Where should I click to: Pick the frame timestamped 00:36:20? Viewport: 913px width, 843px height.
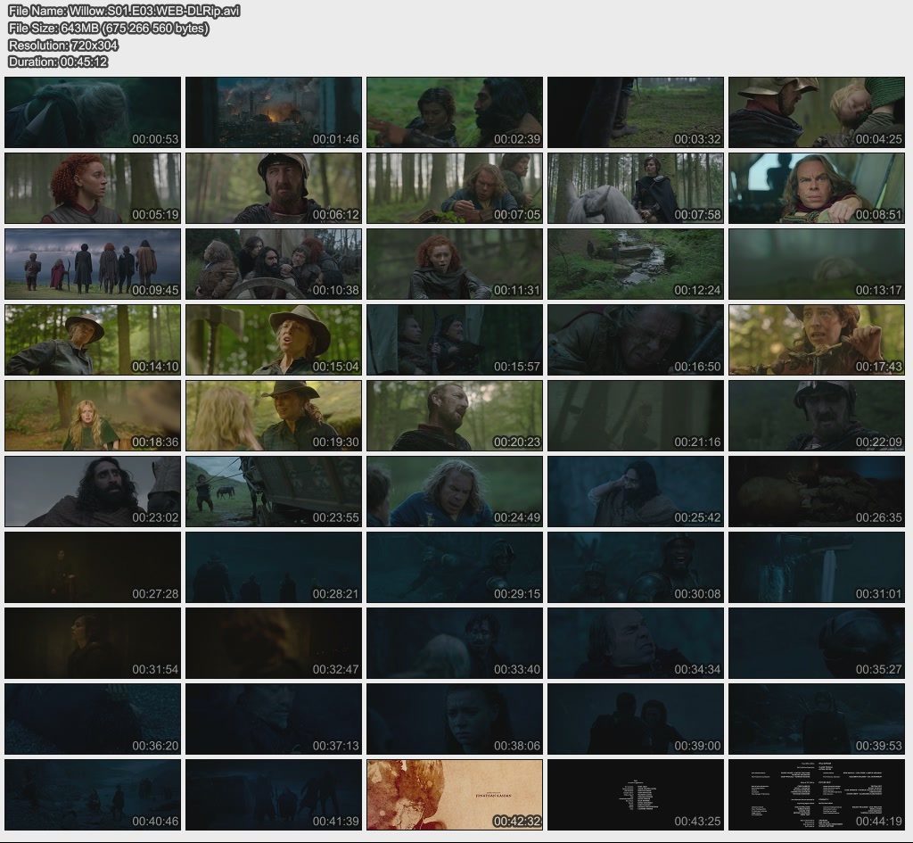tap(93, 719)
